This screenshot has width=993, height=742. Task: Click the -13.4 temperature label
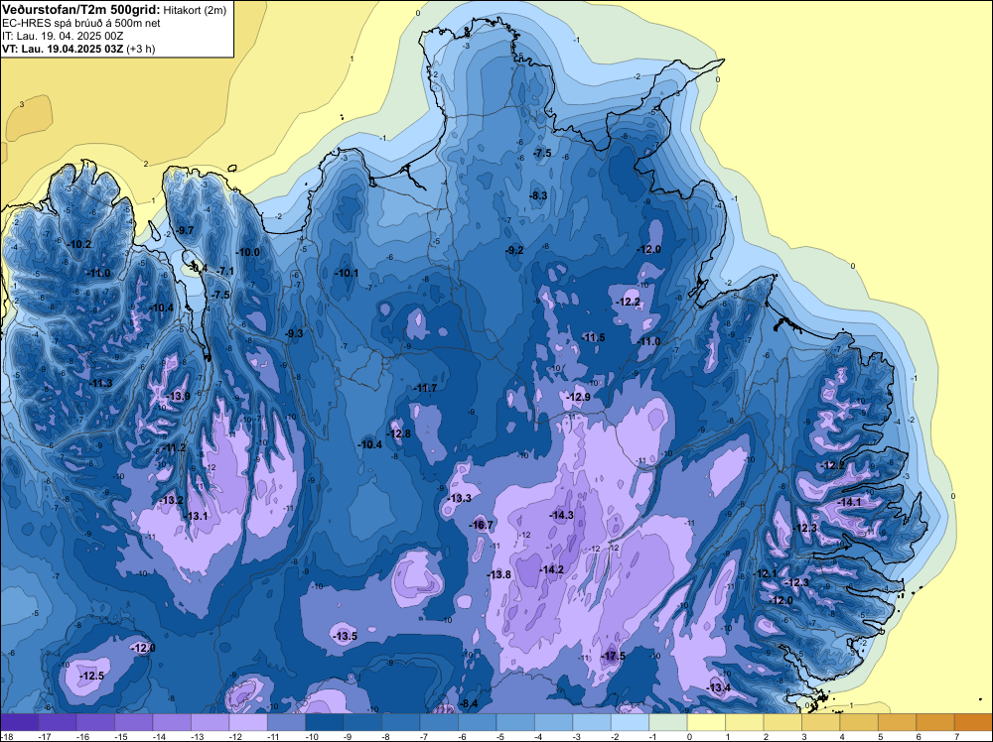(719, 687)
